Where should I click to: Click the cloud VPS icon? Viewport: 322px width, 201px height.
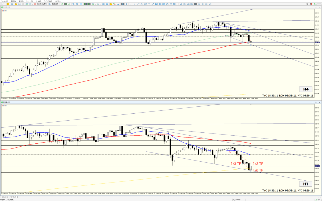click(x=23, y=4)
